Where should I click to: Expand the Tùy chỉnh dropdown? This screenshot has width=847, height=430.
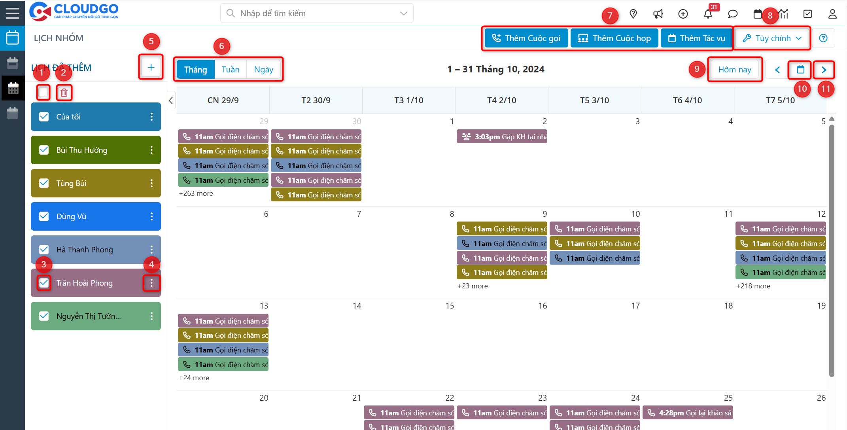tap(772, 38)
